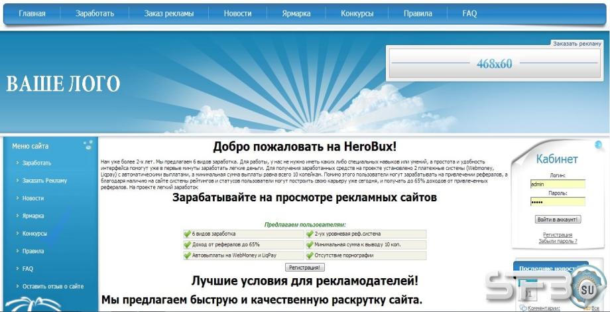This screenshot has height=312, width=610.
Task: Click the Войти в аккаунт button
Action: tap(558, 220)
